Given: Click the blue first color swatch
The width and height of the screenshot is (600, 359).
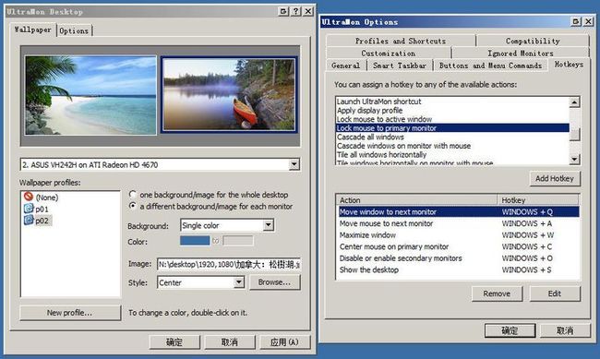Looking at the screenshot, I should (195, 241).
